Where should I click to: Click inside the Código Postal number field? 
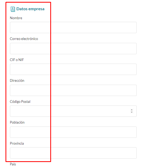pos(73,111)
